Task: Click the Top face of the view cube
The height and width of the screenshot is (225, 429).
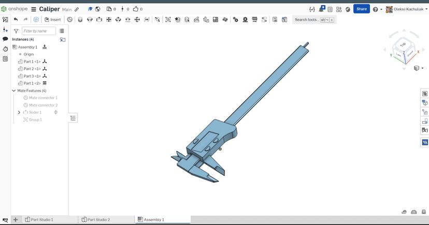Action: point(403,45)
